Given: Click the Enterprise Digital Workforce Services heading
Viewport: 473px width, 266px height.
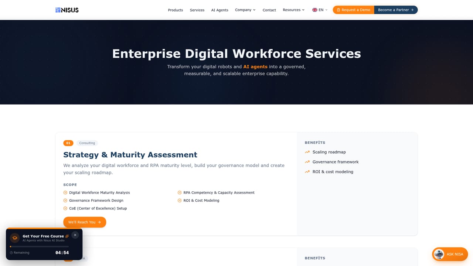Looking at the screenshot, I should (x=236, y=54).
